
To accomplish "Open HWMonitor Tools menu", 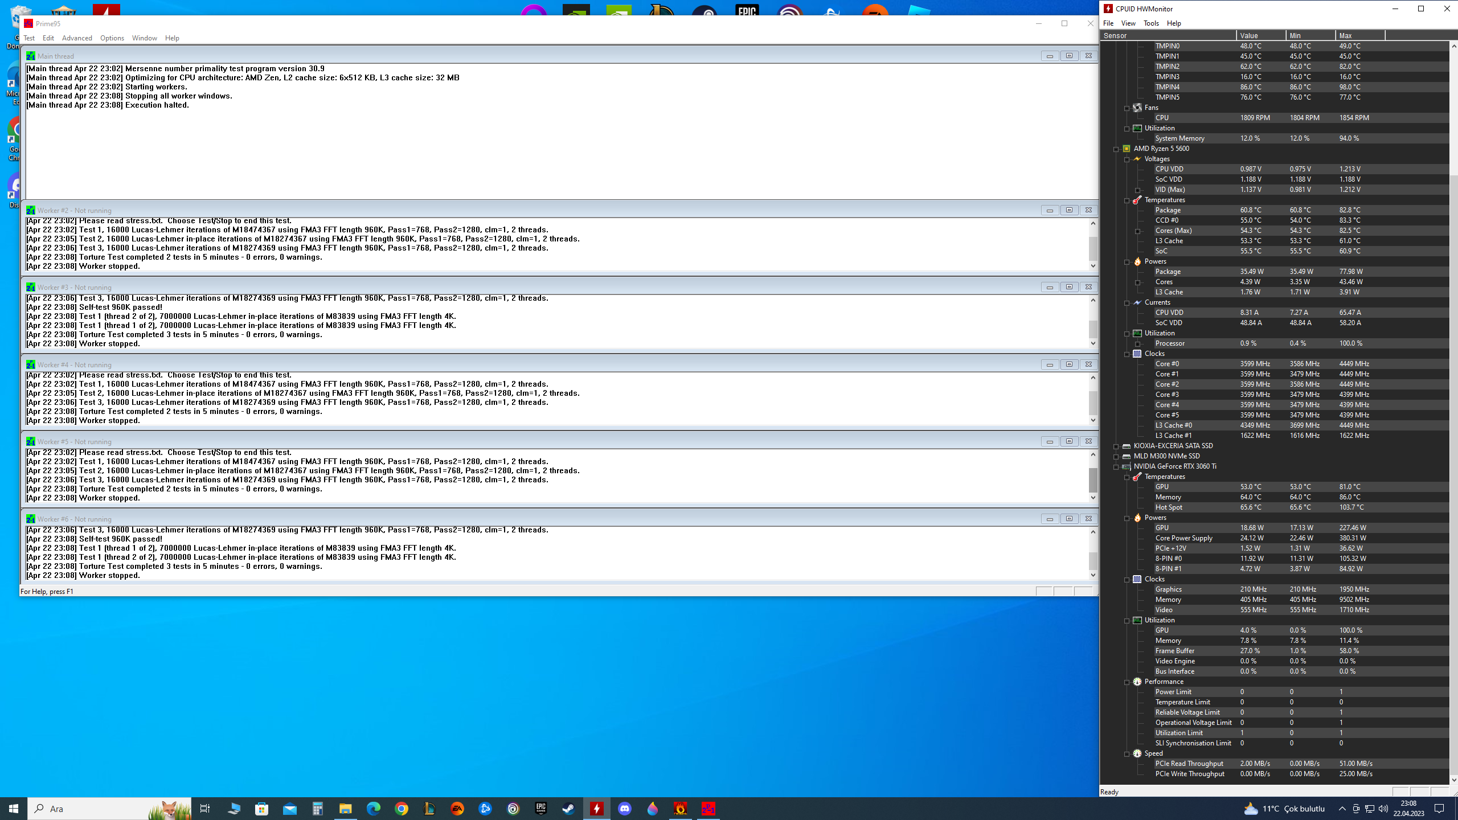I will (x=1151, y=23).
